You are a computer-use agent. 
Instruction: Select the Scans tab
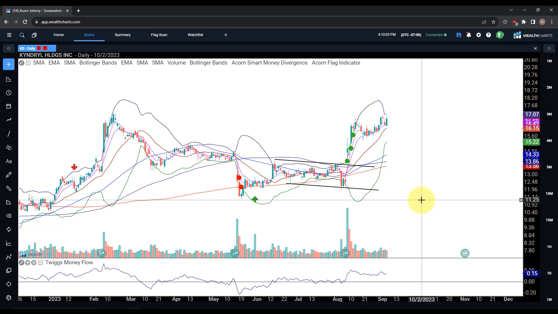tap(89, 35)
